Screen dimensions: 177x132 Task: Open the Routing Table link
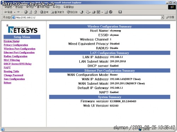coord(11,71)
